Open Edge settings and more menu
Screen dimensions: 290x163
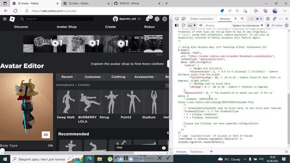285,11
